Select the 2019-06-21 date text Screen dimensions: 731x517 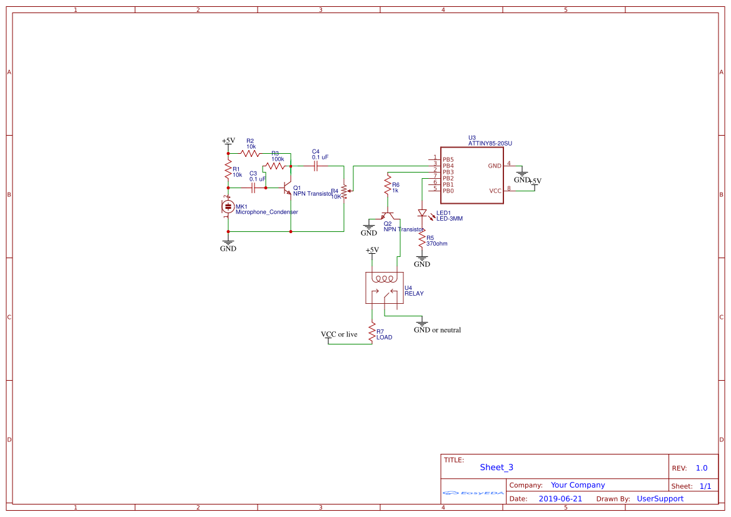point(559,498)
